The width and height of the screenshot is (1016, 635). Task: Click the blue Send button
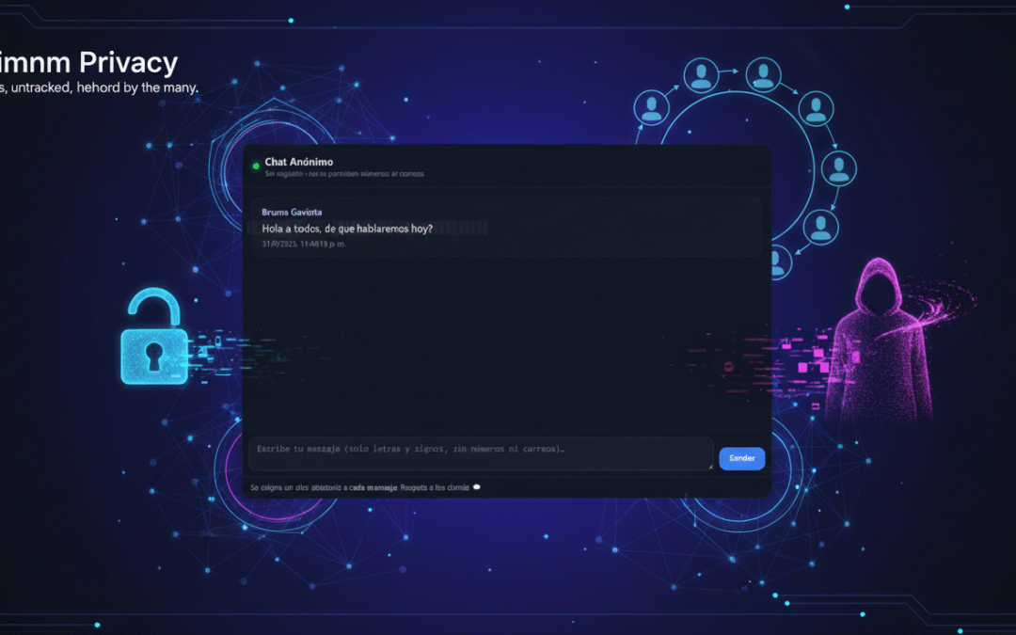pyautogui.click(x=741, y=458)
